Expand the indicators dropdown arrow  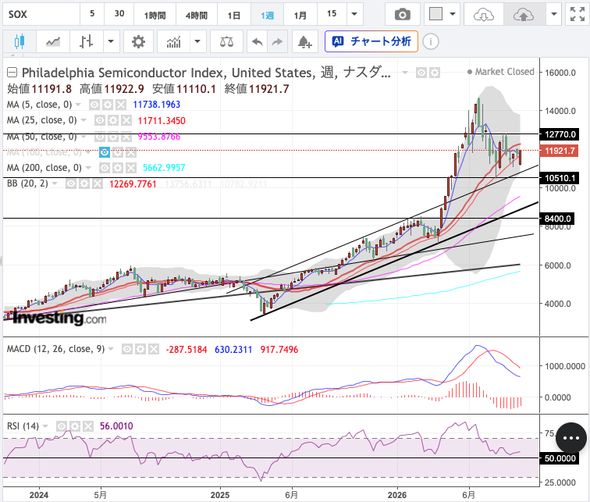(197, 41)
